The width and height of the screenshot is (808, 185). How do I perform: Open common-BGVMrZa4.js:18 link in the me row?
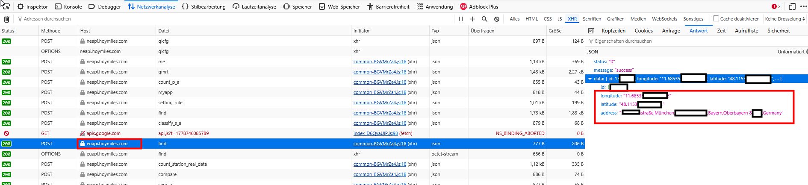380,62
